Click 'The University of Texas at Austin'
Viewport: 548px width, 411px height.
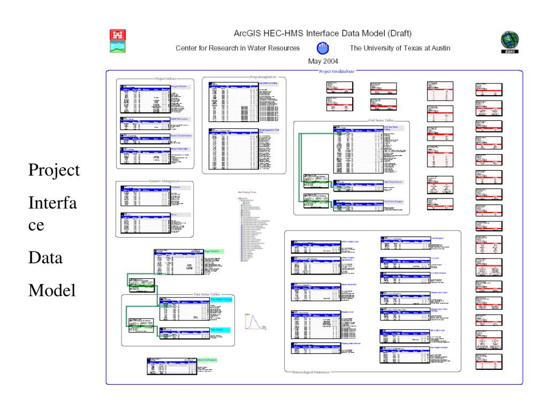[x=400, y=48]
